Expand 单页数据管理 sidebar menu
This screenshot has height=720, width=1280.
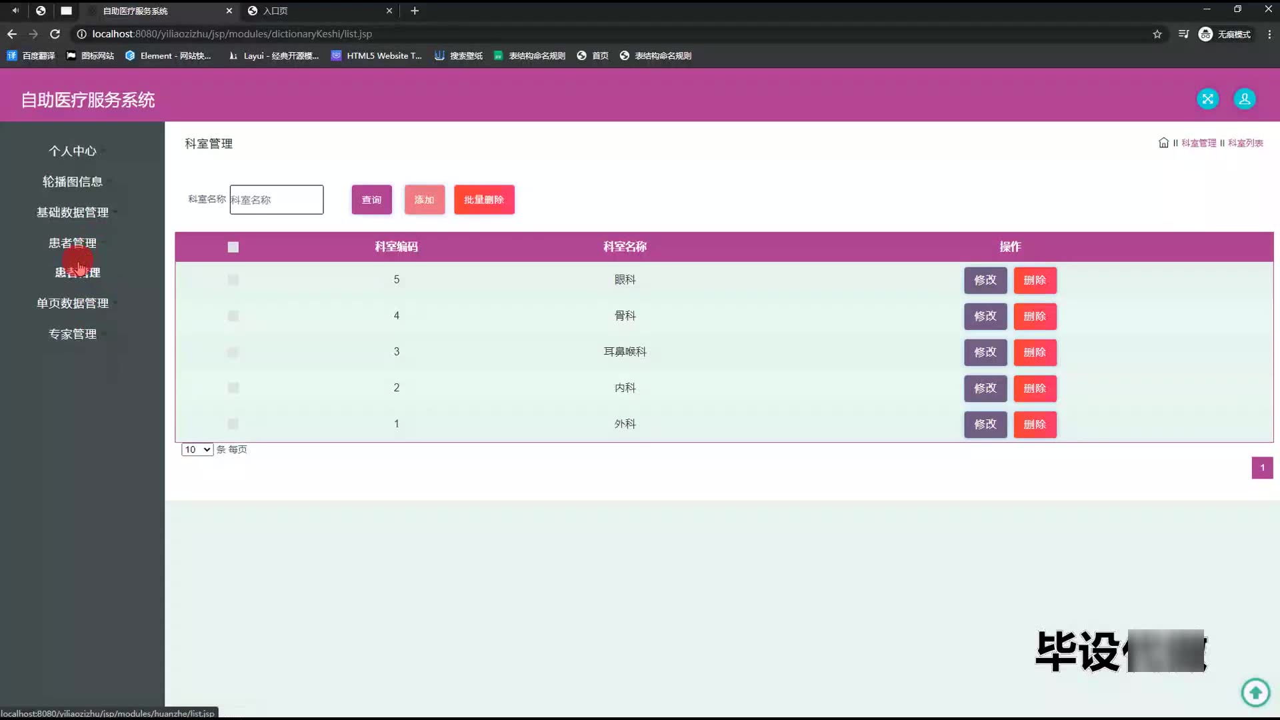[73, 303]
